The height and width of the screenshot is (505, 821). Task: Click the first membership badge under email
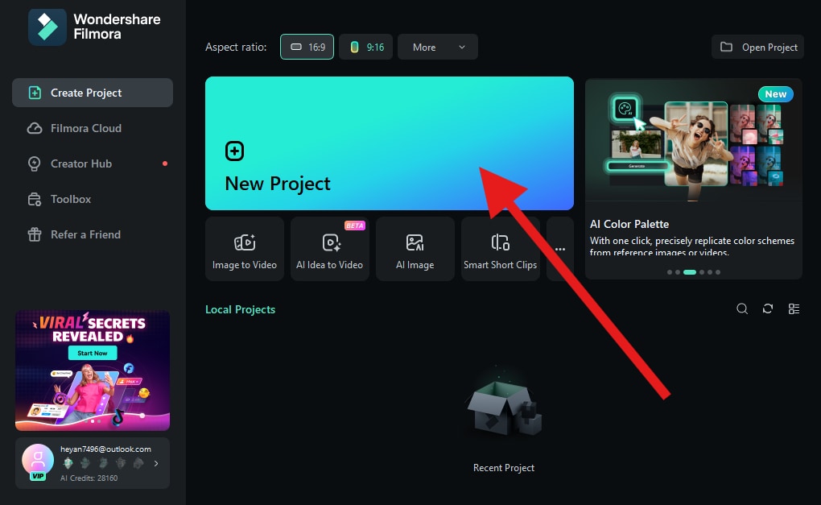[68, 463]
